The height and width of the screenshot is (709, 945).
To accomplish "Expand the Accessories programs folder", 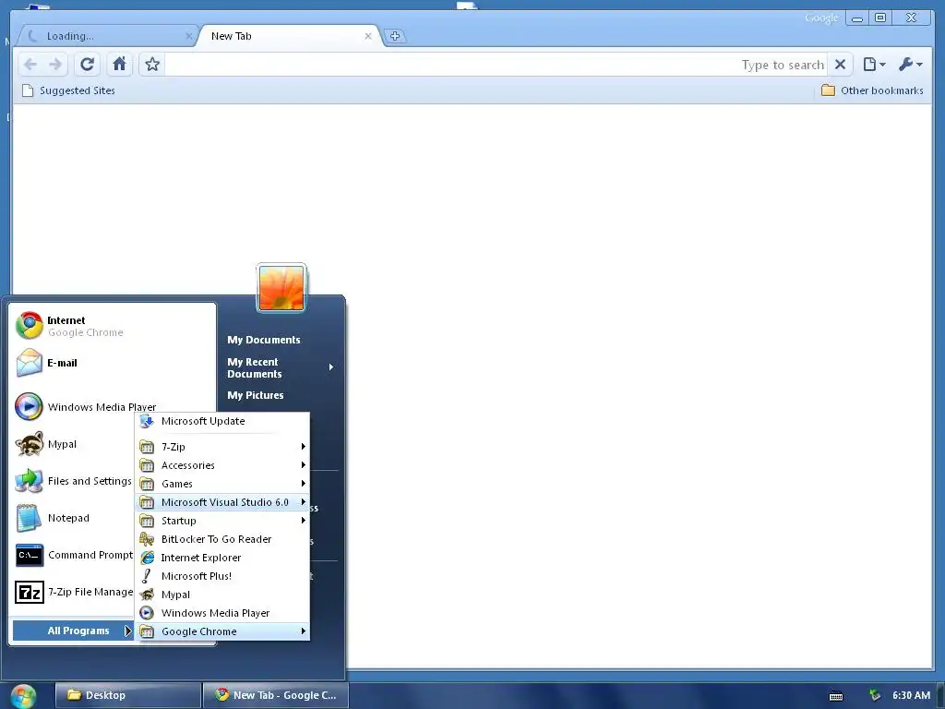I will (x=222, y=465).
